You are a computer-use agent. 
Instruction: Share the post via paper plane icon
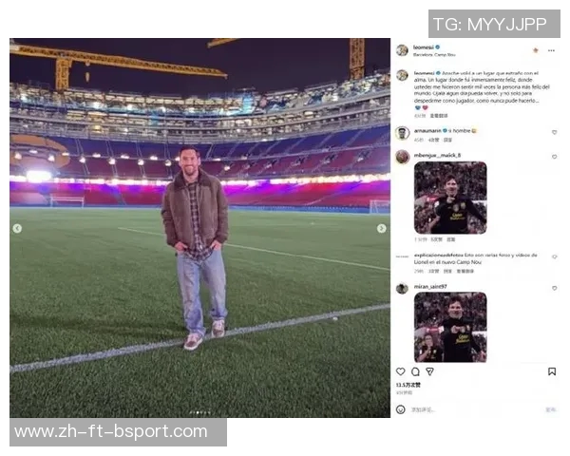coord(429,371)
